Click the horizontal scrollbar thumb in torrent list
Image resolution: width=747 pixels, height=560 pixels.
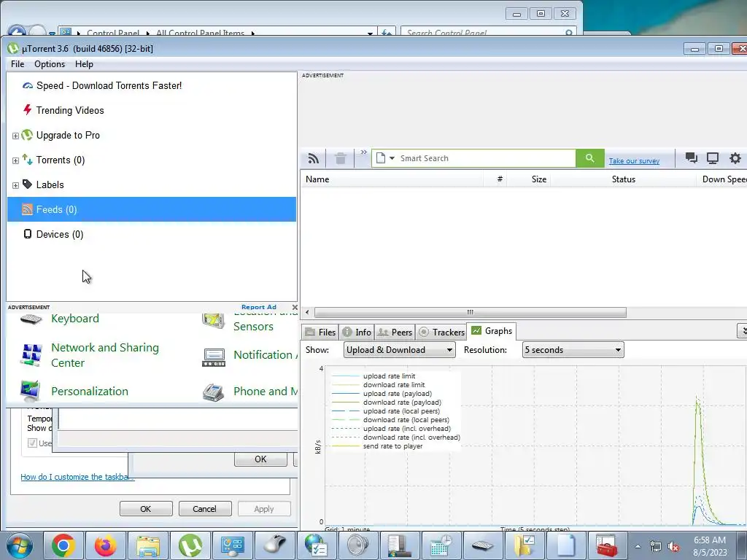tap(471, 312)
